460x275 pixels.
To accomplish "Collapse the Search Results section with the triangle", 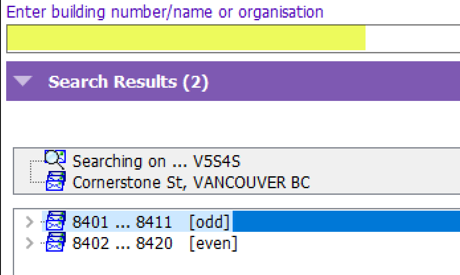I will click(23, 81).
